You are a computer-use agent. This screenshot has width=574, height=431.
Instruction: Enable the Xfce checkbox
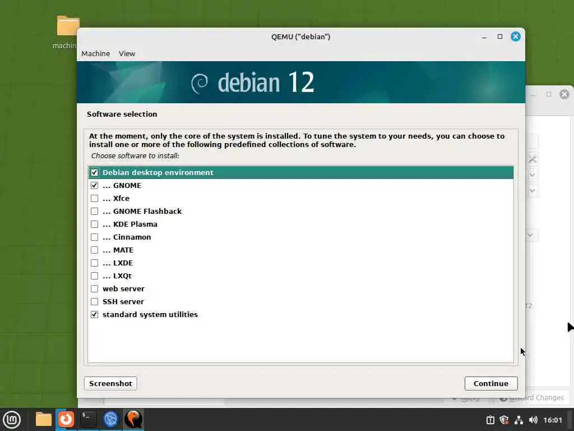94,198
